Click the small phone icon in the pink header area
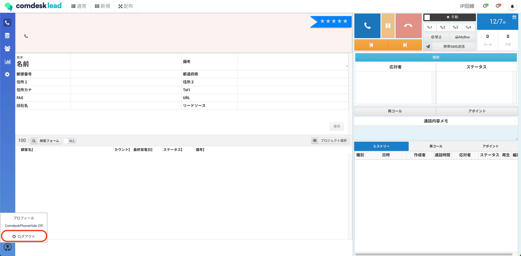Viewport: 521px width, 256px height. [x=26, y=36]
